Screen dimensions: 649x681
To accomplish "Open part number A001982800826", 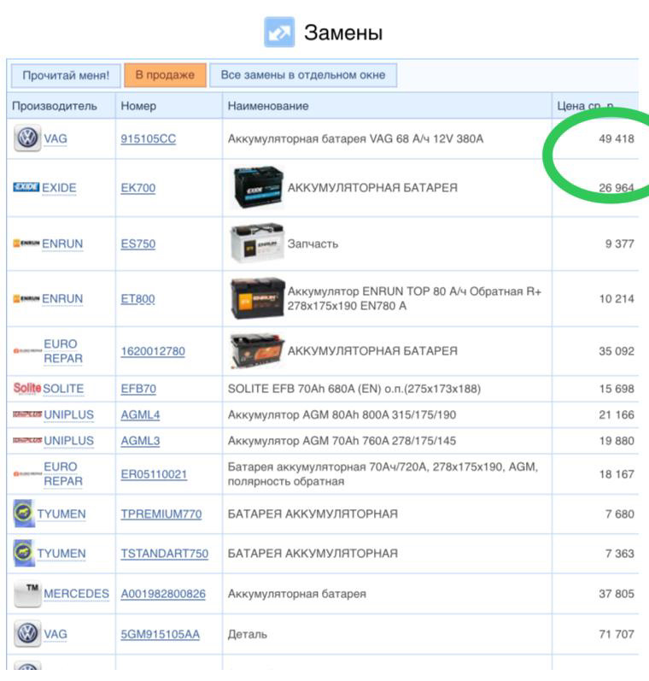I will 163,594.
